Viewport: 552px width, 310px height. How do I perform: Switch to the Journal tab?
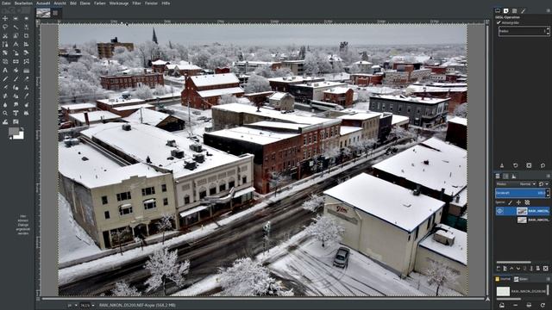pos(503,279)
